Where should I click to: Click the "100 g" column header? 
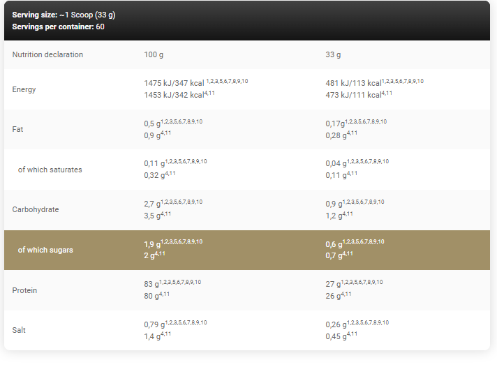pyautogui.click(x=154, y=54)
